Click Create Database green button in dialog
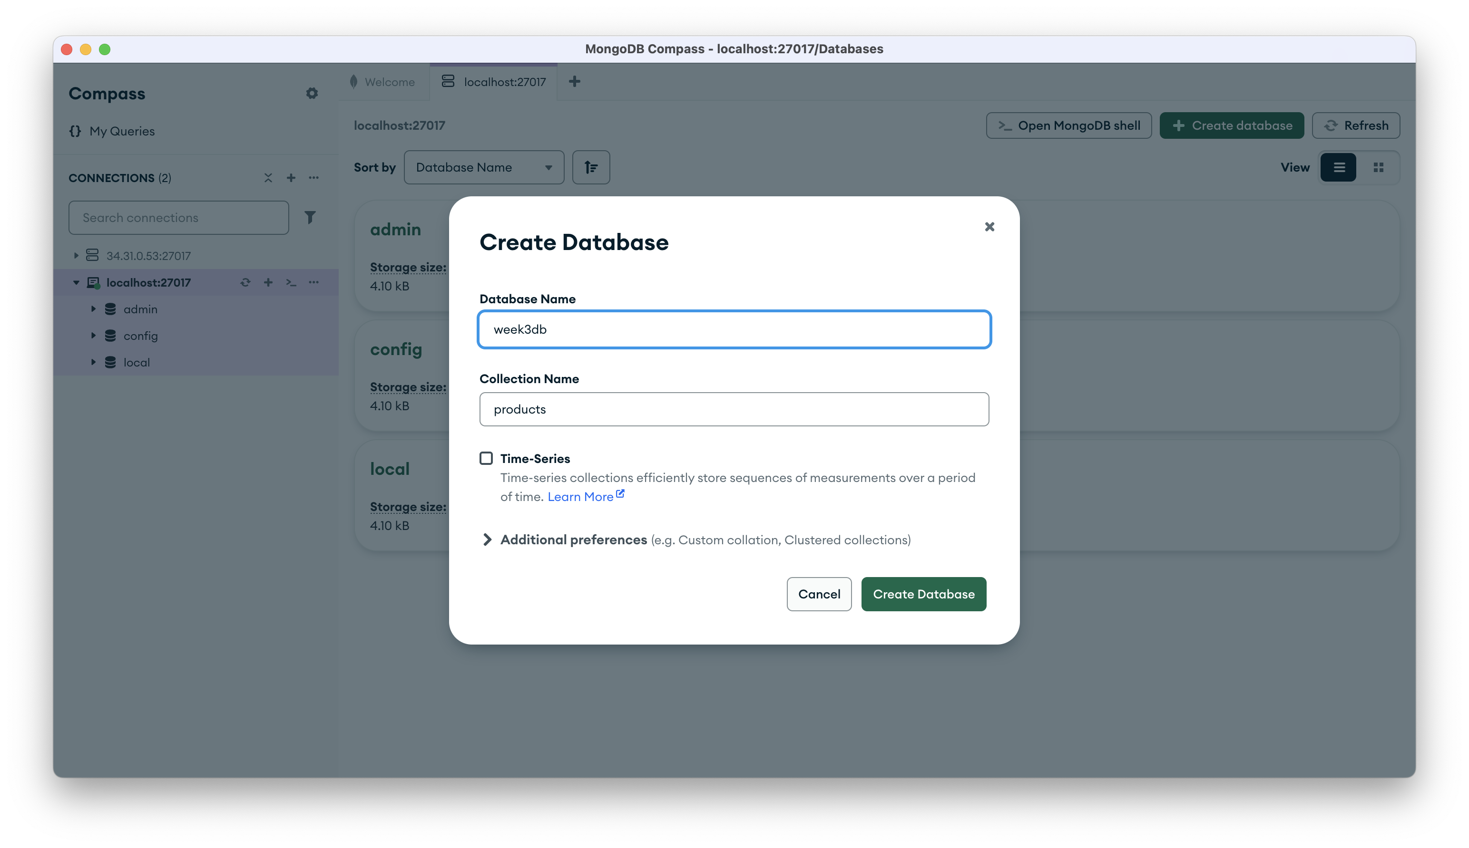 [923, 594]
